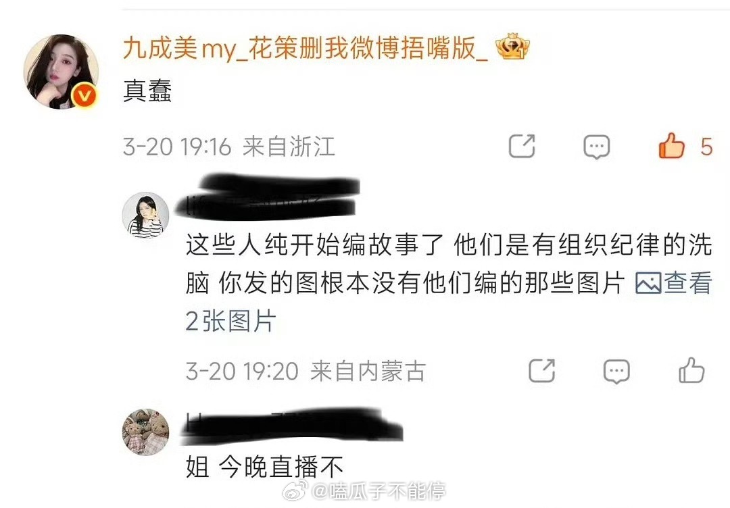The height and width of the screenshot is (508, 730).
Task: Tap the 3-20 19:16 来自浙江 timestamp
Action: click(x=228, y=147)
